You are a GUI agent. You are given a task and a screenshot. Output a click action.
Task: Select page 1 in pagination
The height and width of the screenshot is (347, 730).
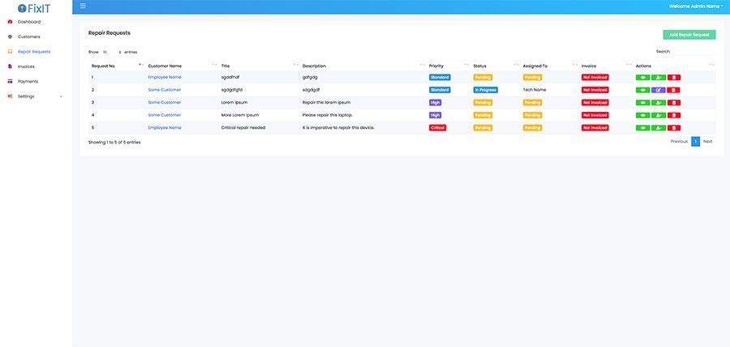[696, 141]
